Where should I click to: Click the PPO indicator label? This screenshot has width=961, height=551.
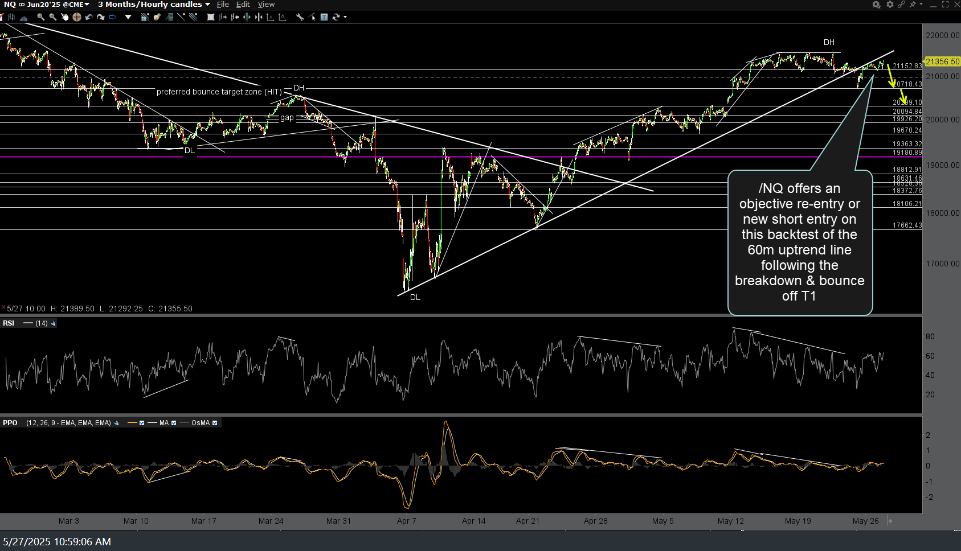point(10,423)
